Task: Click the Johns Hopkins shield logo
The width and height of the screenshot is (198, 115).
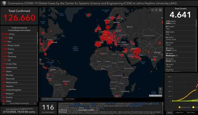Action: pos(4,3)
